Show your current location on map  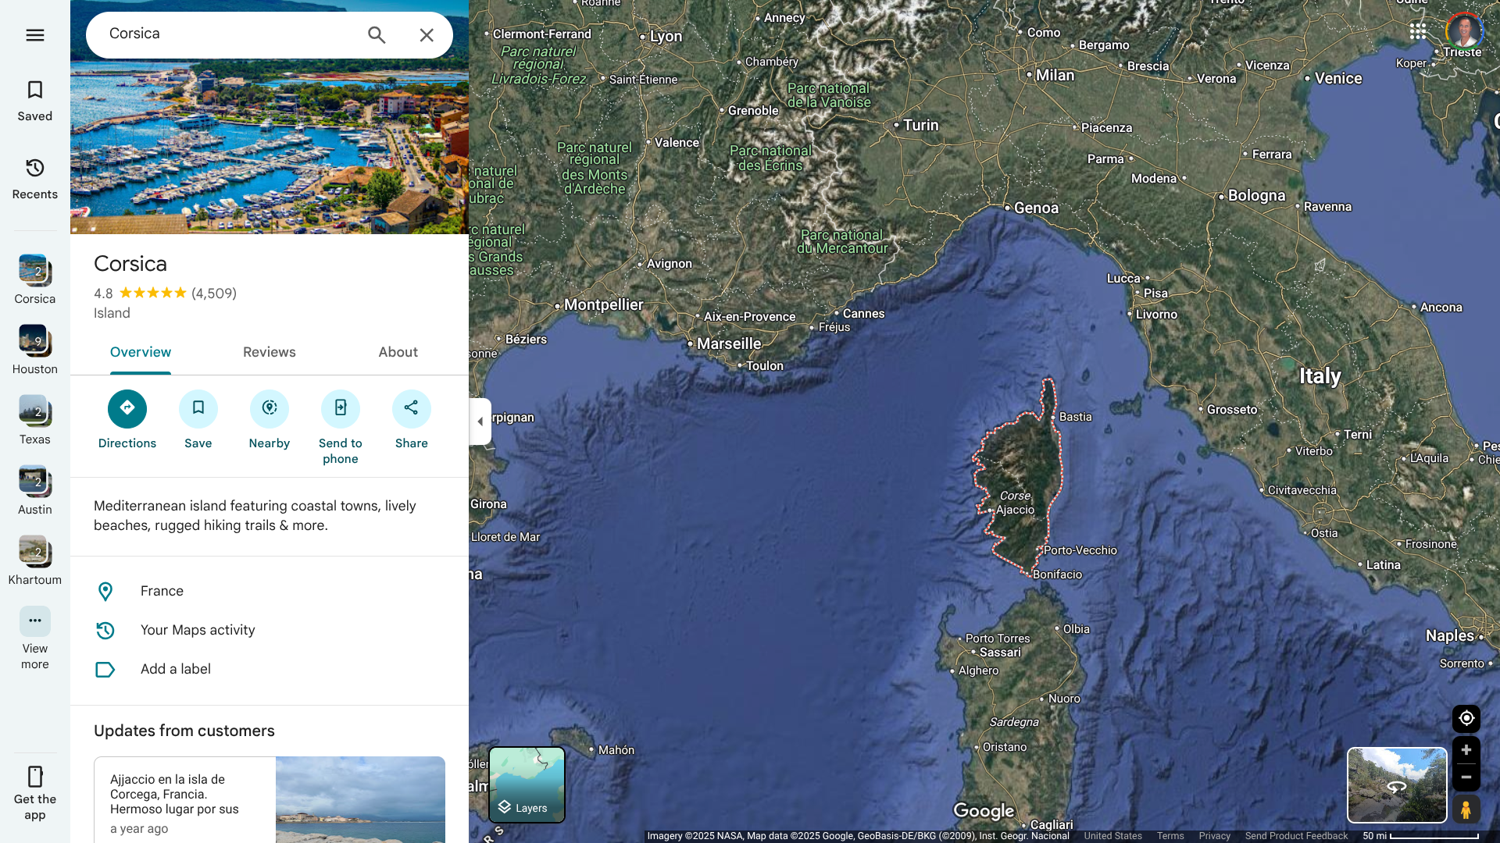point(1466,718)
